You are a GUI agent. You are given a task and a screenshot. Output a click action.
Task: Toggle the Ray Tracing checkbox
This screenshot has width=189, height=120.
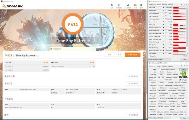pyautogui.click(x=164, y=114)
